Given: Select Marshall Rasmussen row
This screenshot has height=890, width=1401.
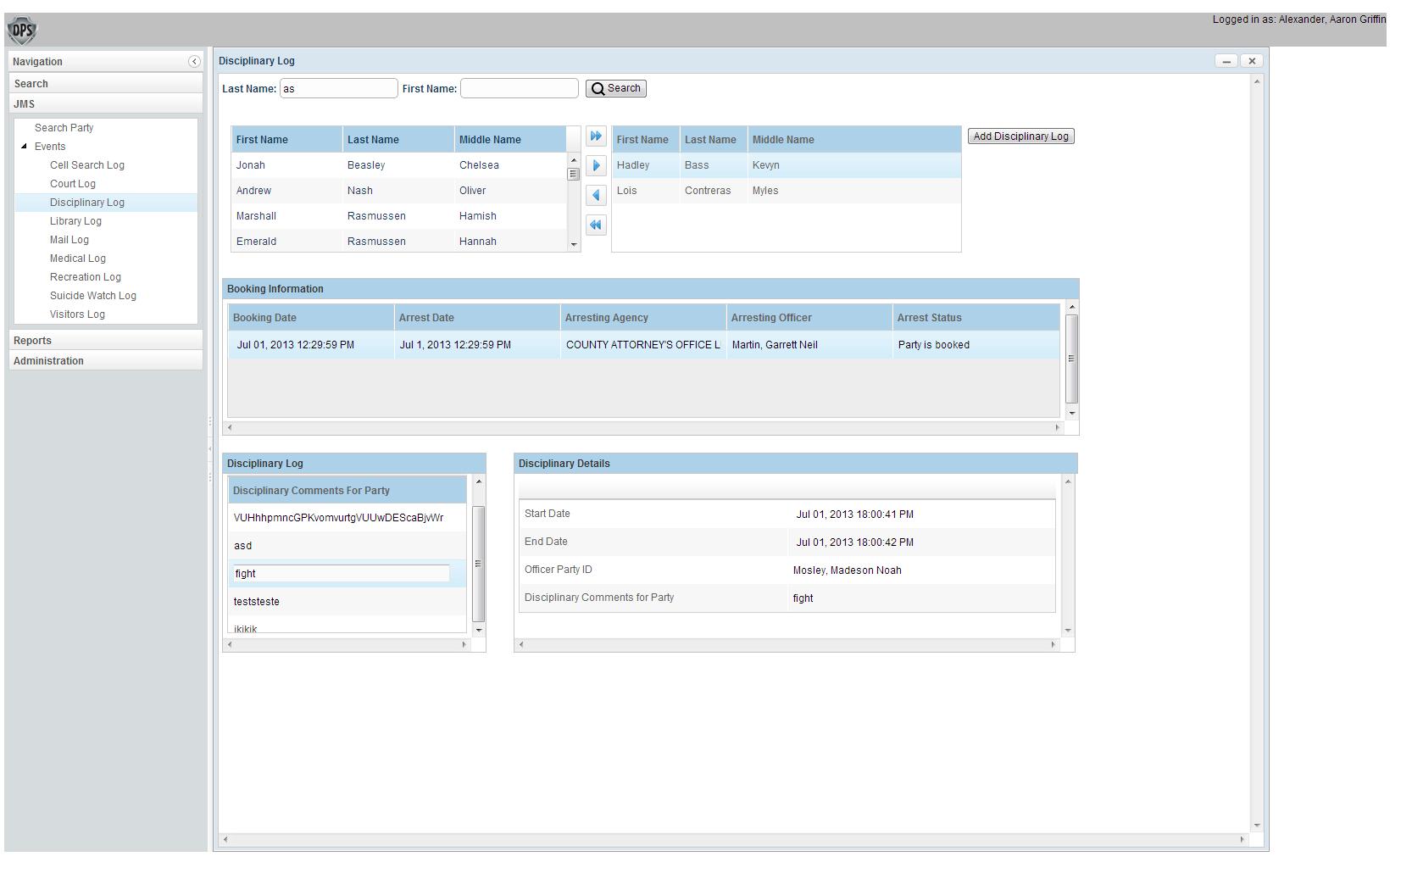Looking at the screenshot, I should pyautogui.click(x=398, y=216).
